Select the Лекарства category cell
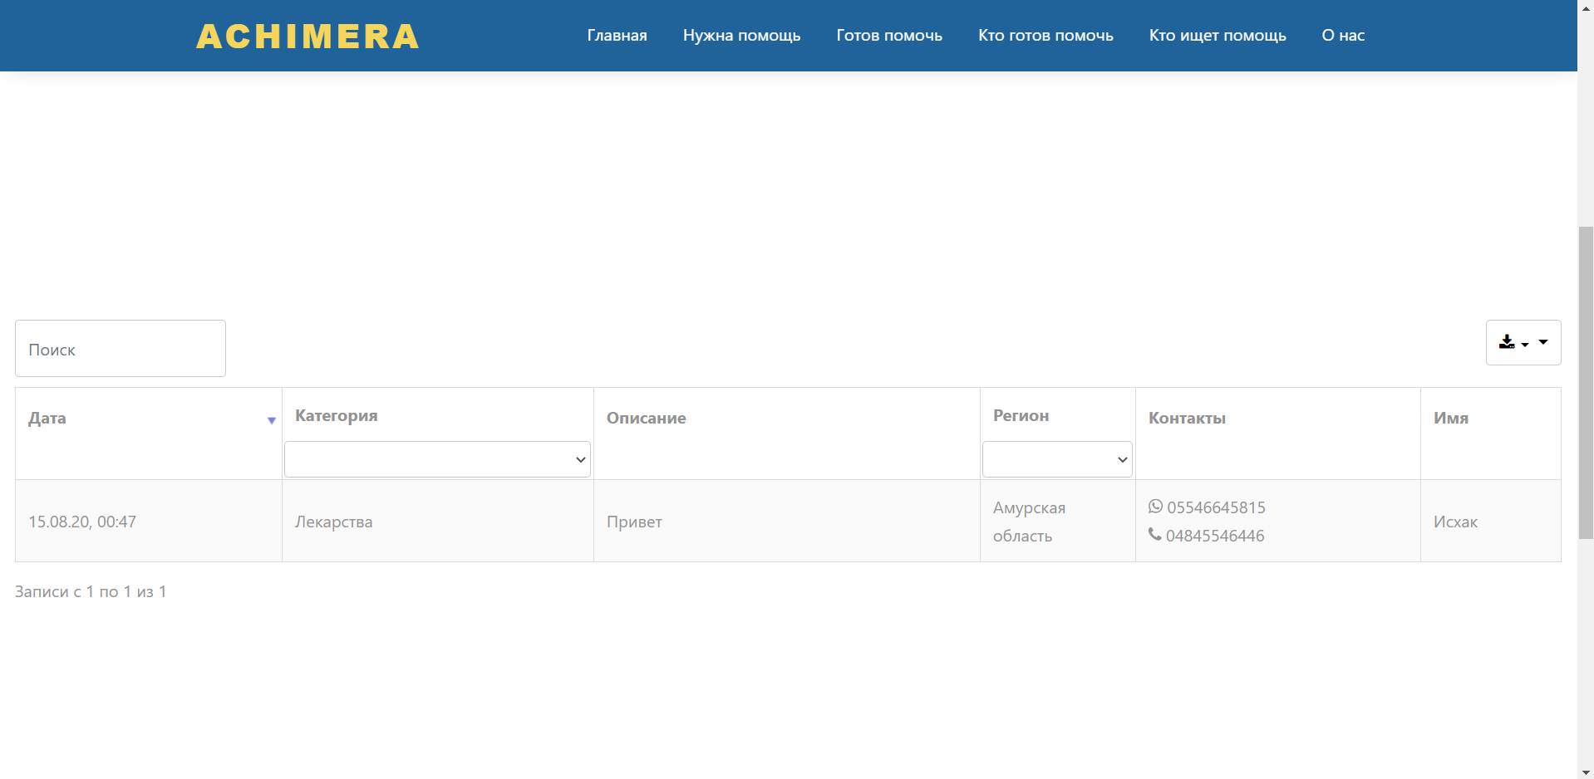 438,522
